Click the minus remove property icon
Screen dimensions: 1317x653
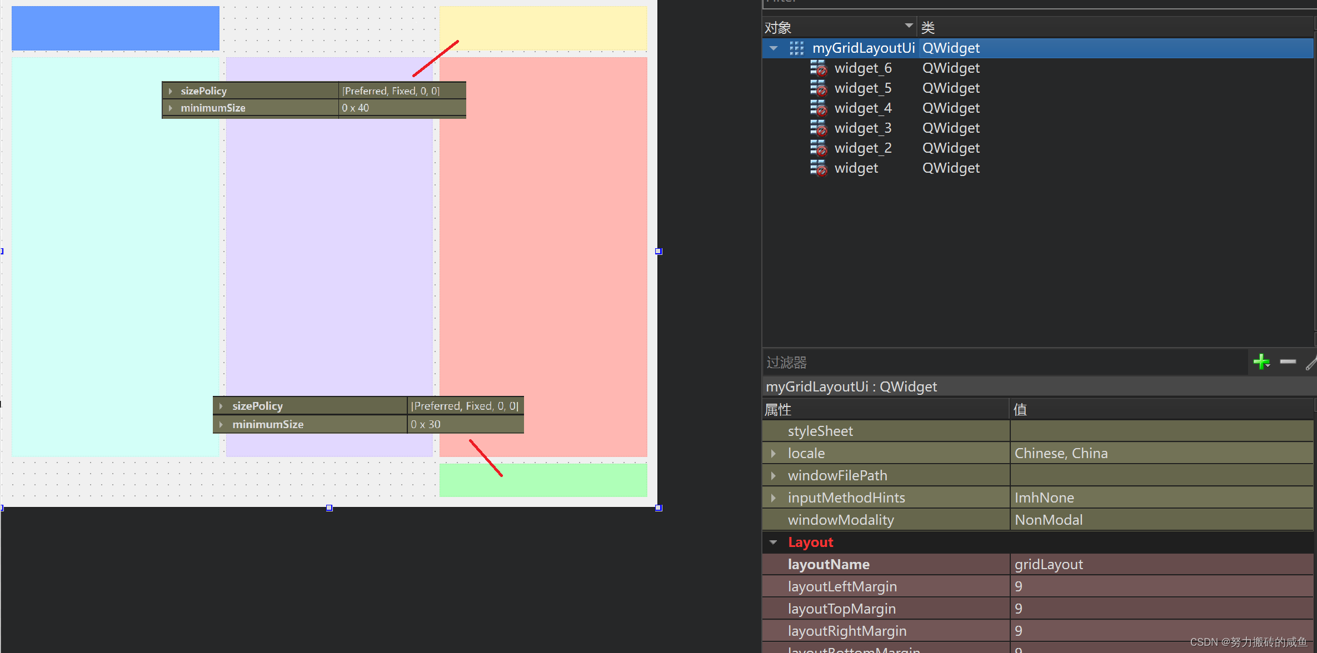pos(1288,362)
